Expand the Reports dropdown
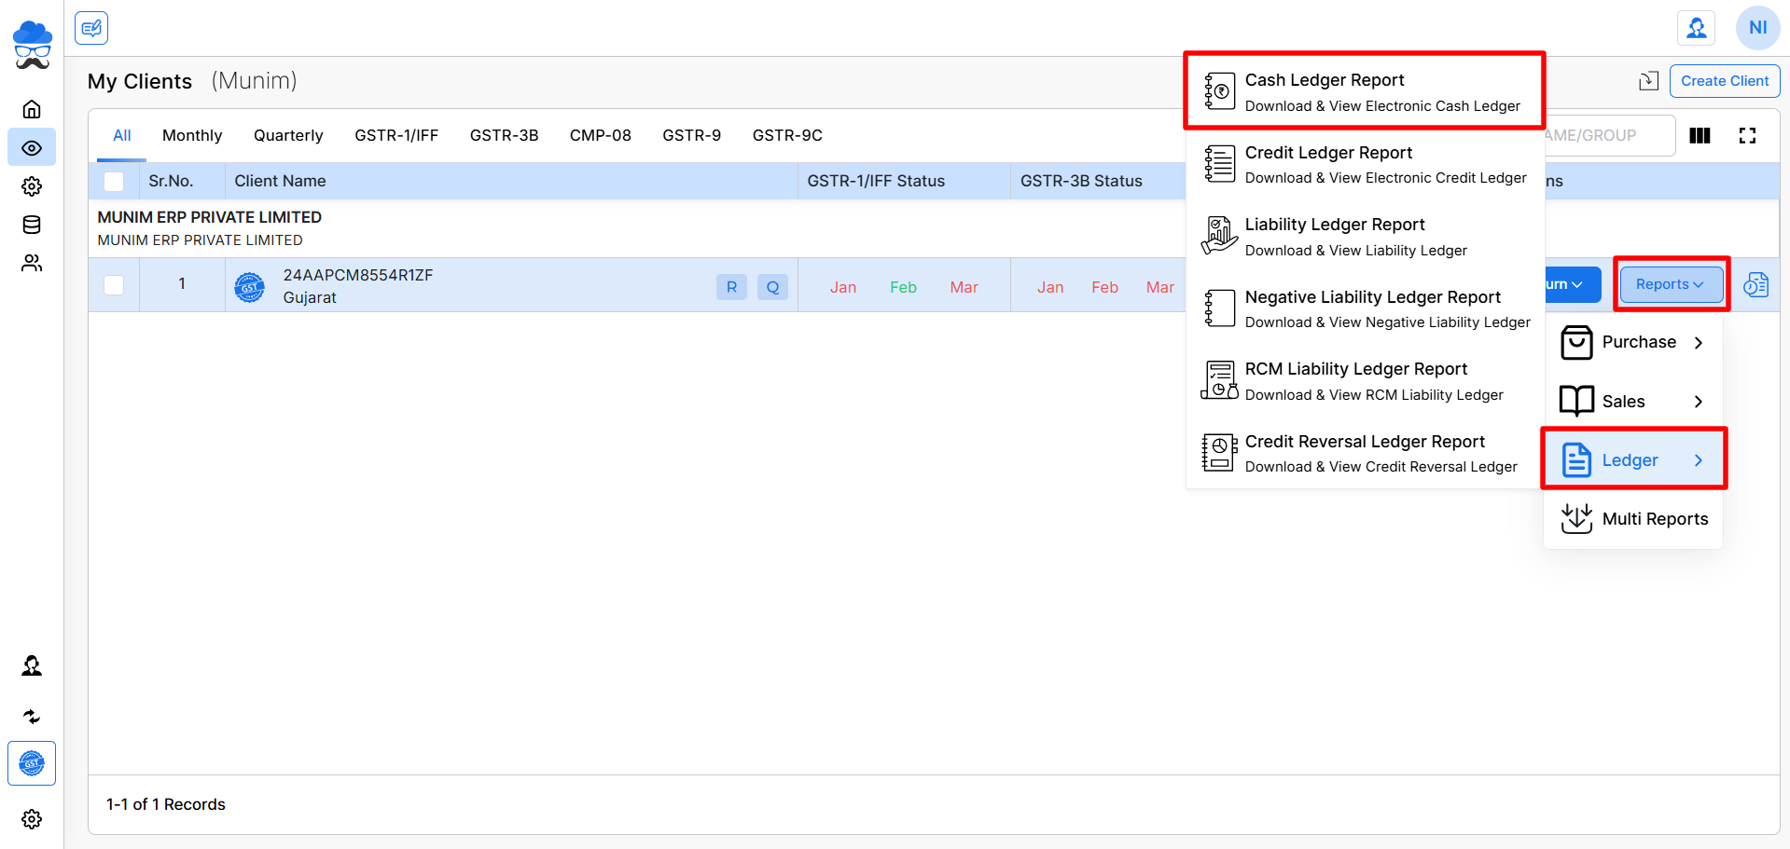Image resolution: width=1790 pixels, height=849 pixels. 1670,284
